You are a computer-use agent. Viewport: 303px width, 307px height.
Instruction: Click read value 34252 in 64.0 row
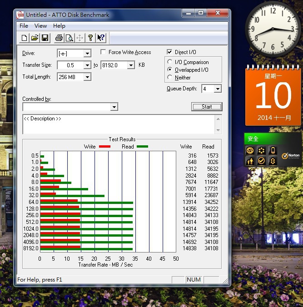point(211,202)
